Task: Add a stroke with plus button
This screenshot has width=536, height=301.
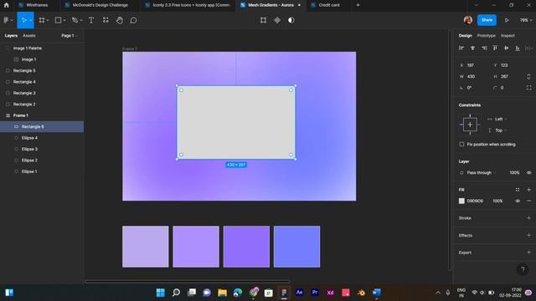Action: (528, 218)
